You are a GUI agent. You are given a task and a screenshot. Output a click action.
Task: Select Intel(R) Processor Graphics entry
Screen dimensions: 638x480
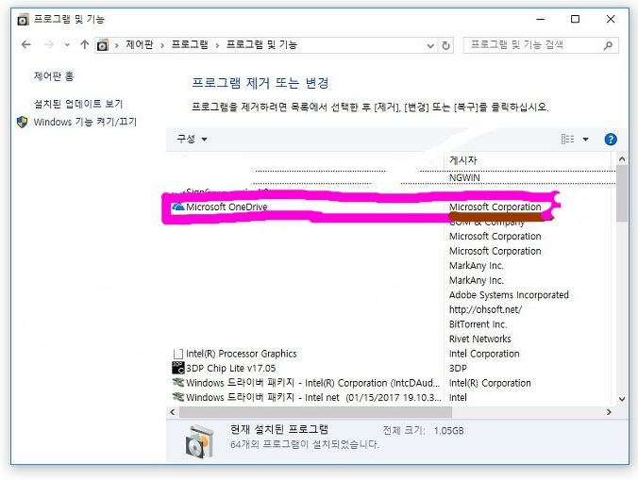[241, 354]
